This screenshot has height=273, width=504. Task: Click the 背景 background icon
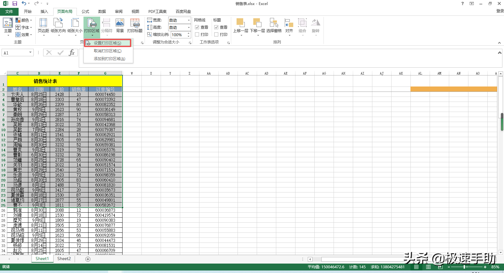[120, 25]
